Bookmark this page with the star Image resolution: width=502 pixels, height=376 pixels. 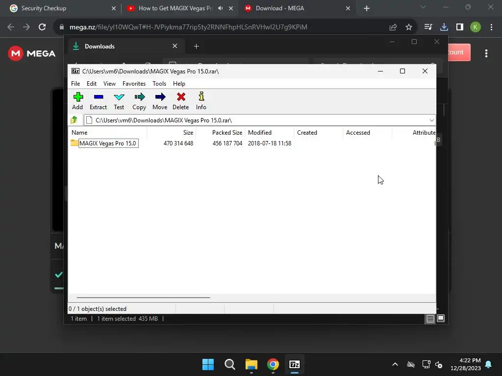(408, 27)
